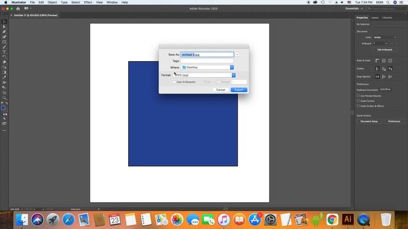The image size is (408, 229).
Task: Switch to the Libraries tab
Action: pyautogui.click(x=387, y=18)
